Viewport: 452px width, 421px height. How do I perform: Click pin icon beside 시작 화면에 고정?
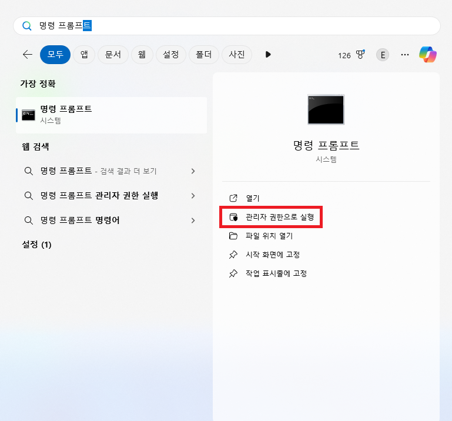(x=233, y=255)
